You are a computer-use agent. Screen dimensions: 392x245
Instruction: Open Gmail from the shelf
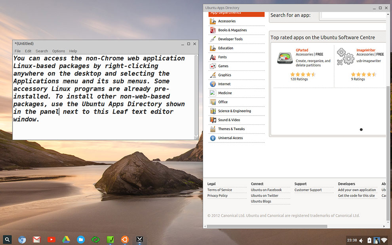click(x=36, y=240)
